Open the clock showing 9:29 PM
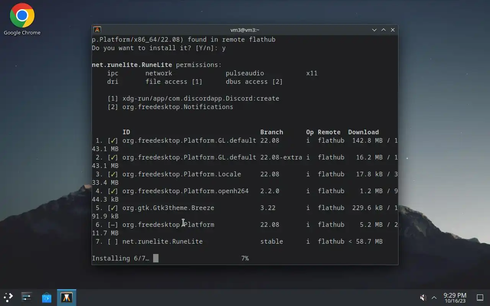Image resolution: width=490 pixels, height=306 pixels. (455, 298)
